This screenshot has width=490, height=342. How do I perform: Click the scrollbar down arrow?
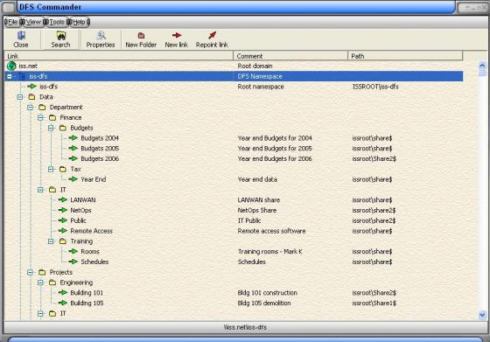point(482,315)
